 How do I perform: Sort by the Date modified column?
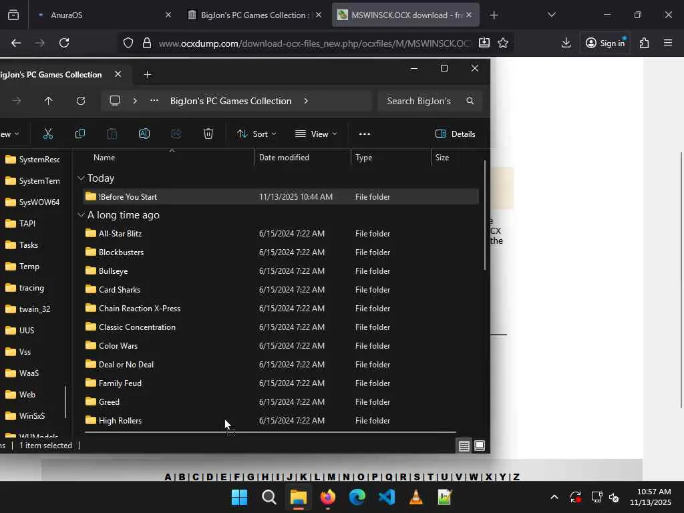point(284,158)
